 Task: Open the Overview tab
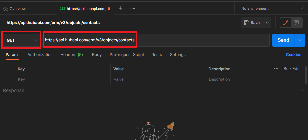coord(15,9)
